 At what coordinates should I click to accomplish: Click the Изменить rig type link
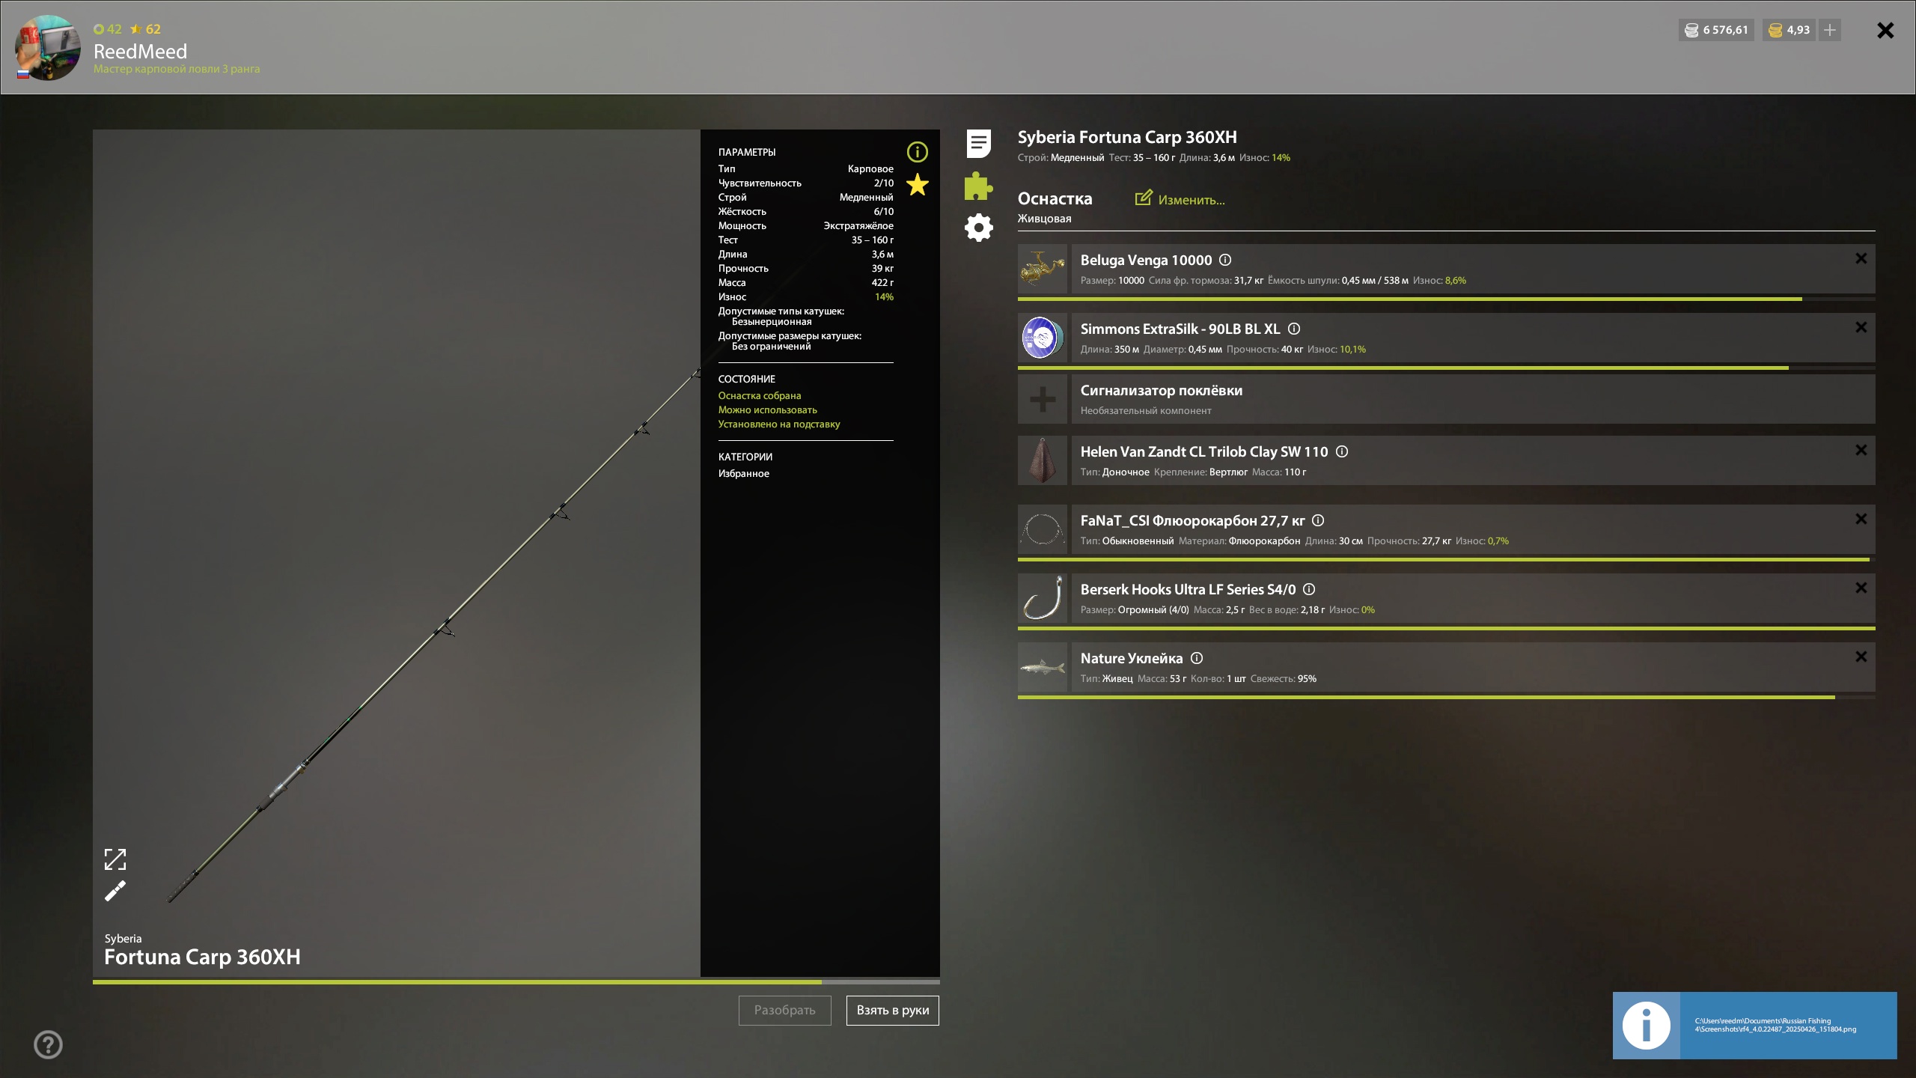(1192, 200)
